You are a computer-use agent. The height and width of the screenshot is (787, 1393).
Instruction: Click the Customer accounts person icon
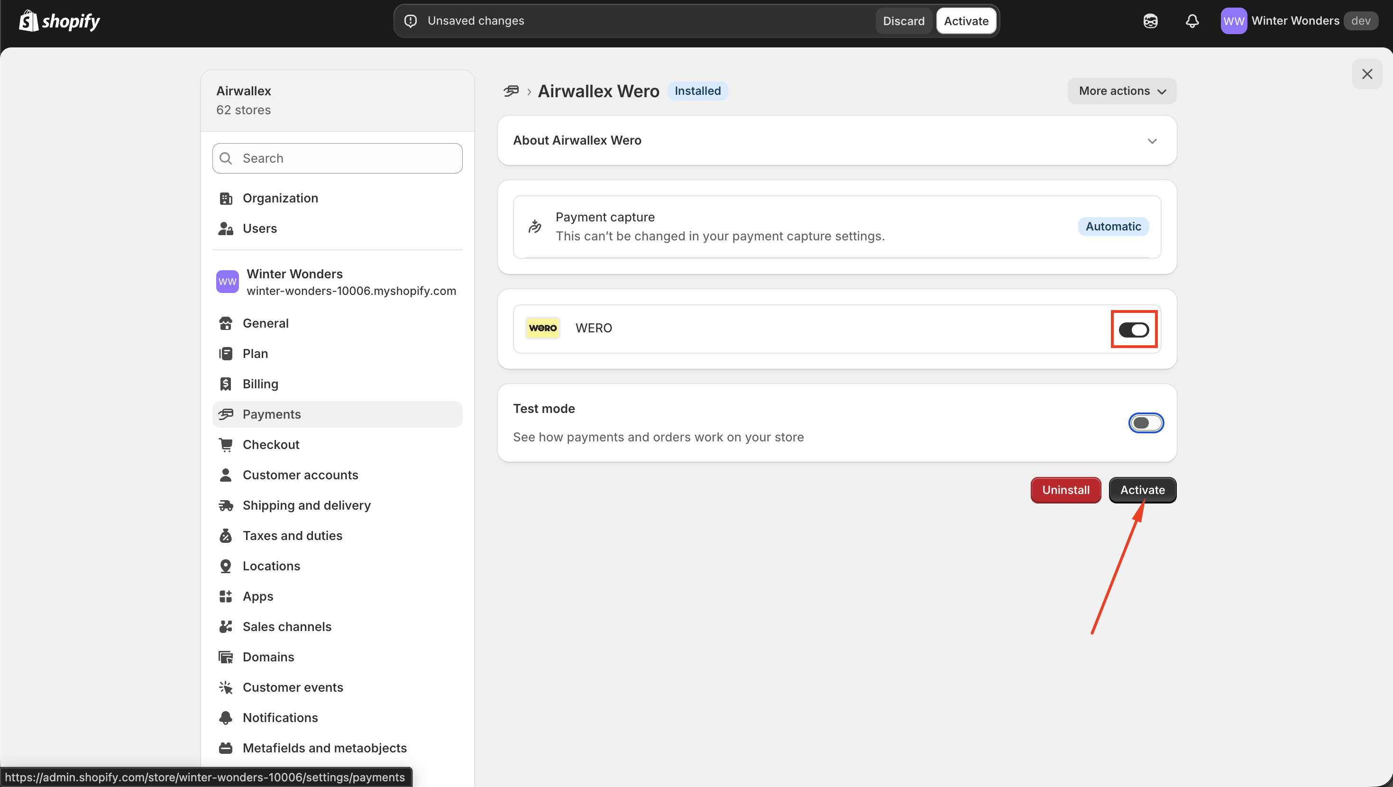226,475
